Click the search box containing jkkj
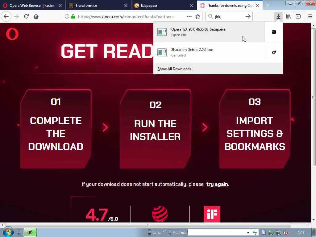This screenshot has height=237, width=316. click(x=229, y=17)
